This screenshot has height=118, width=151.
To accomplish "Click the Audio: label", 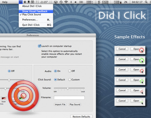I will pyautogui.click(x=48, y=71).
